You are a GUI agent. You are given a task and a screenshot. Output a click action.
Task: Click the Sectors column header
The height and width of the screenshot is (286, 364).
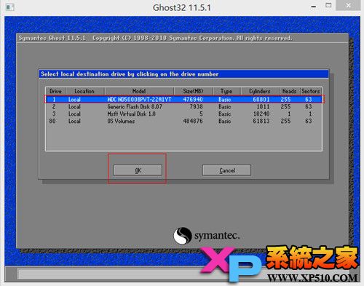pos(311,91)
